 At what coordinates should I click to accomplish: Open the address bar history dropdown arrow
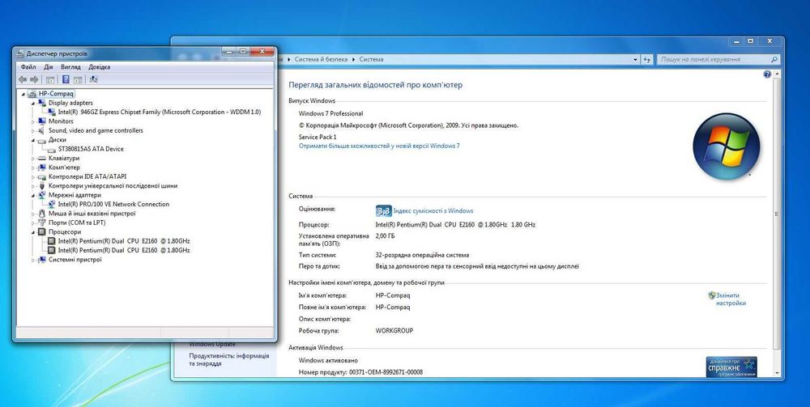[x=635, y=60]
